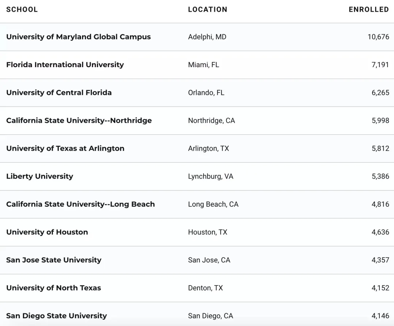
Task: Open the Liberty University link
Action: pyautogui.click(x=40, y=176)
